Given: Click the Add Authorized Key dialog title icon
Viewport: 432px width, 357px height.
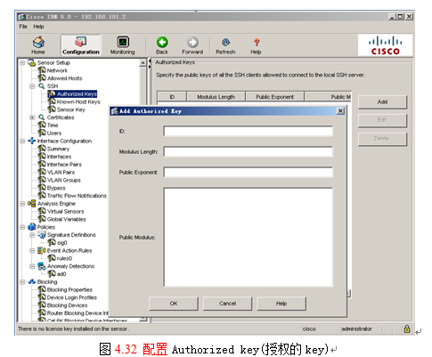Looking at the screenshot, I should click(x=114, y=111).
